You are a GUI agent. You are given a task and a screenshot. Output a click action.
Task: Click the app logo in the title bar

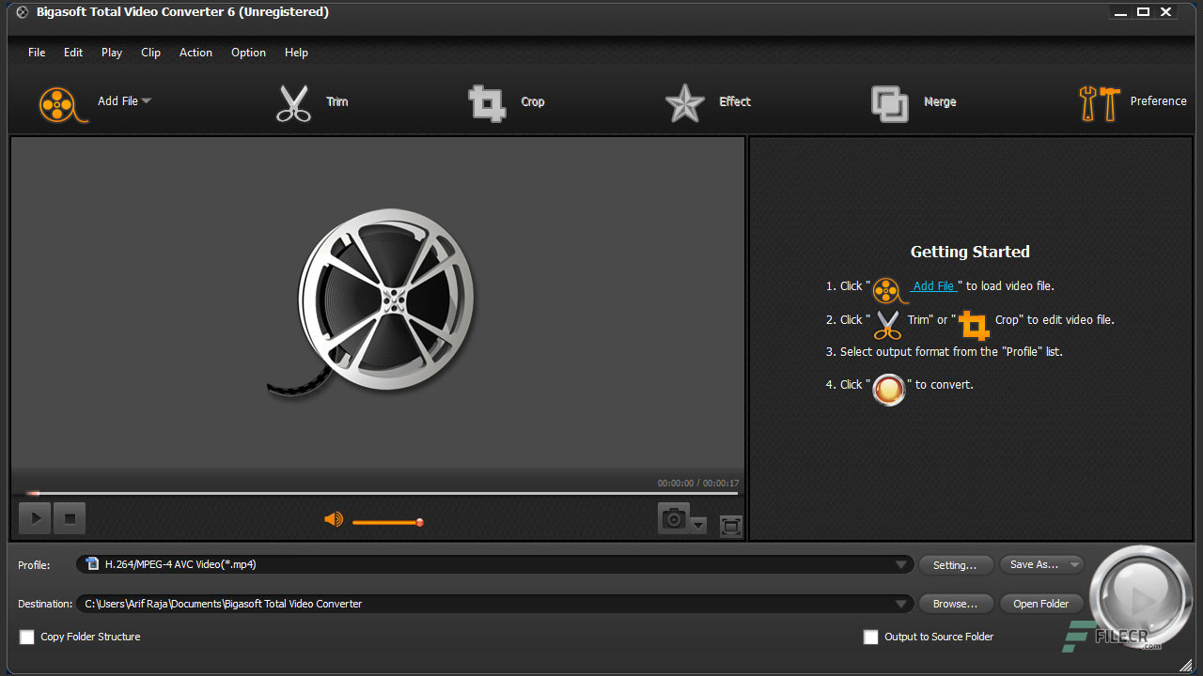(x=23, y=12)
